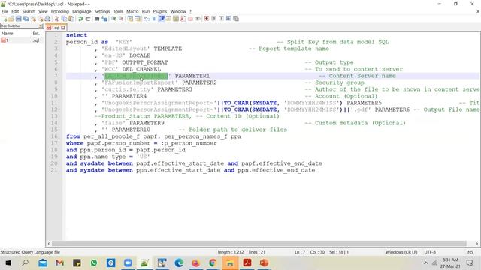Paste using the toolbar Paste icon
This screenshot has height=270, width=481.
[71, 19]
